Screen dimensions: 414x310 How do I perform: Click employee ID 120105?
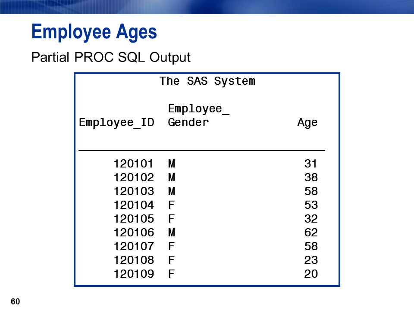(x=134, y=219)
